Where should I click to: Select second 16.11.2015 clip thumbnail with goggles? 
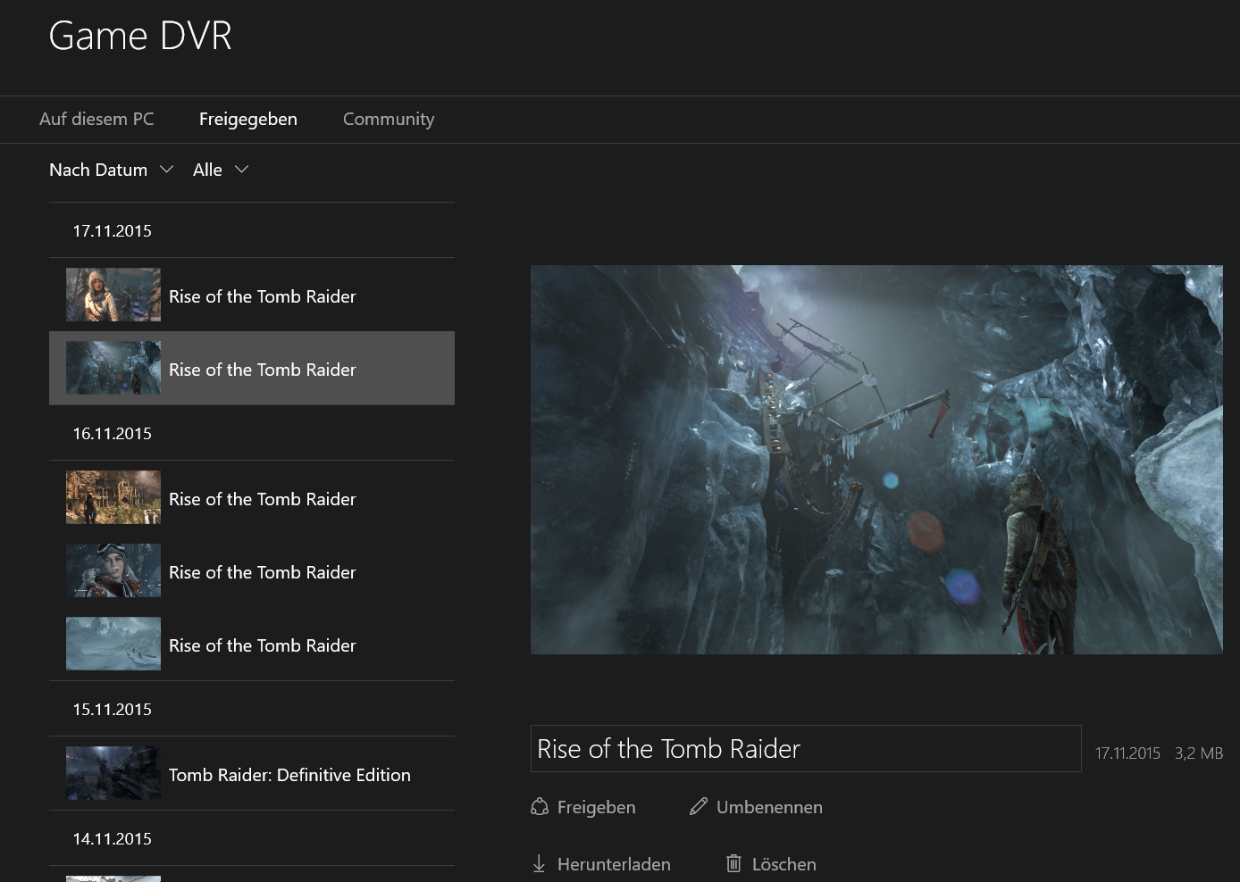[113, 570]
